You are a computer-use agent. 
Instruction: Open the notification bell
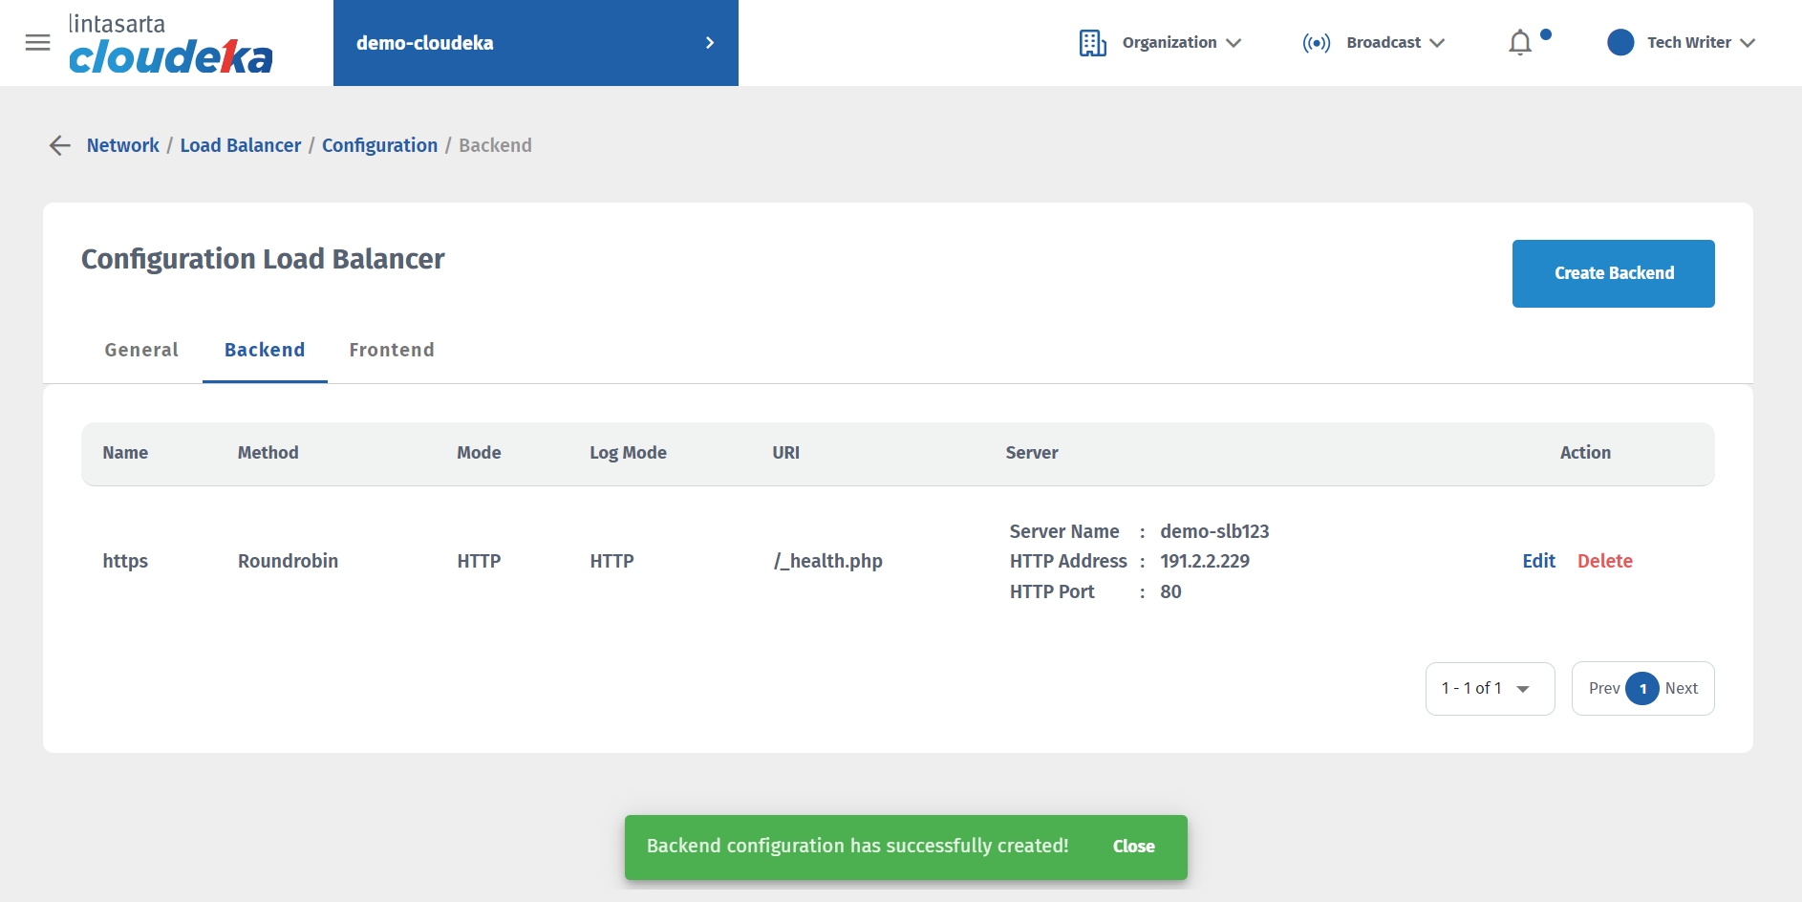[1520, 43]
